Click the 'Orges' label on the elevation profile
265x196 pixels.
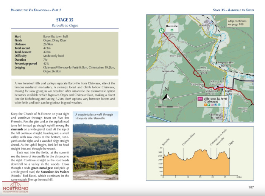pos(231,143)
